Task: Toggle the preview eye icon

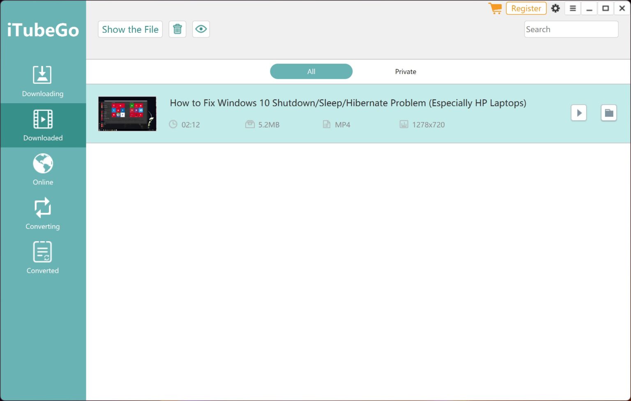Action: point(201,29)
